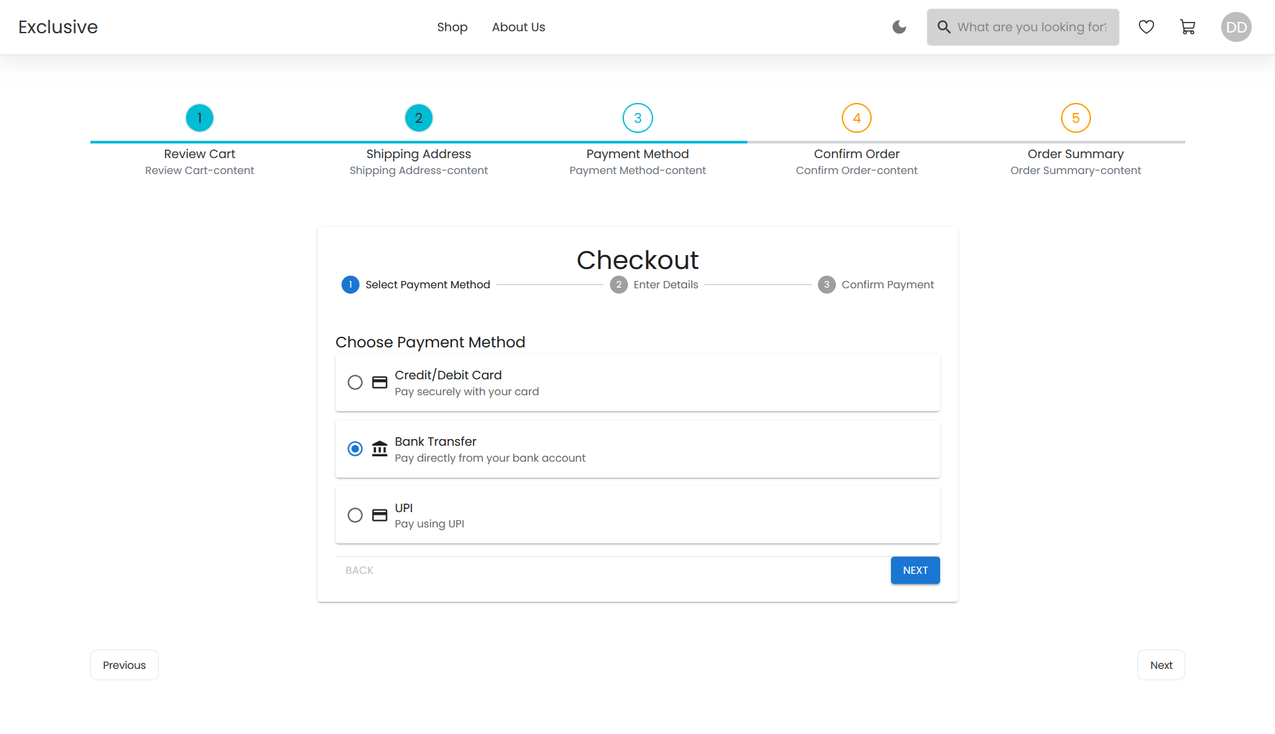Select the UPI radio button

point(355,515)
